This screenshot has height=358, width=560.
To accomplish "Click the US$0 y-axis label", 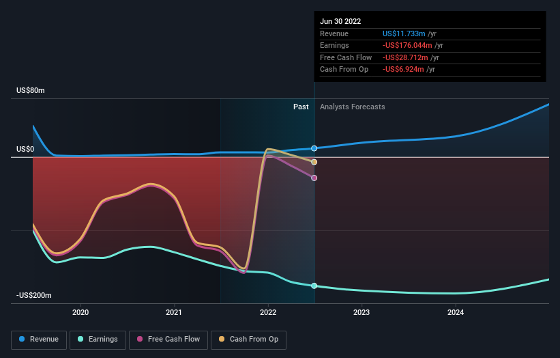I will click(25, 149).
